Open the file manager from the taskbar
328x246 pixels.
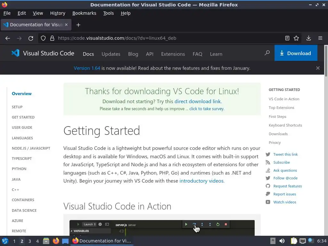coord(46,241)
